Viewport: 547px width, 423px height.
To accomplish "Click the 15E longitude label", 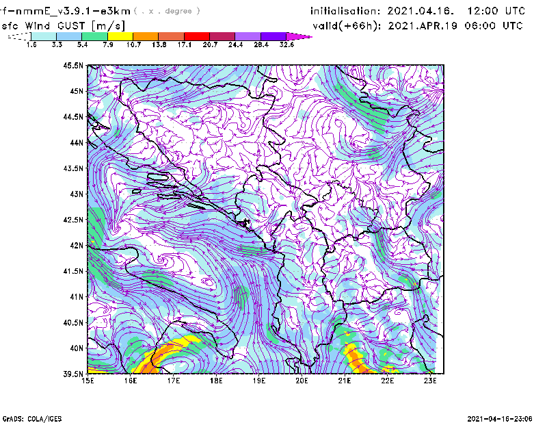I will coord(88,381).
